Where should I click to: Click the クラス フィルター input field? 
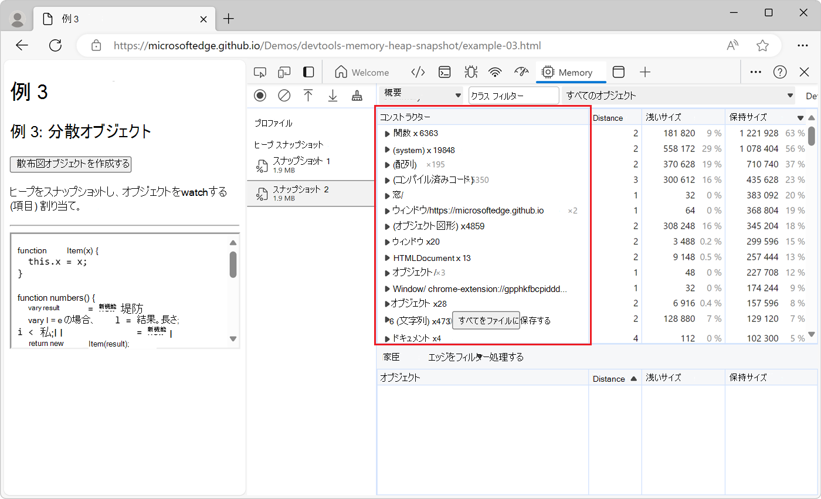coord(514,96)
